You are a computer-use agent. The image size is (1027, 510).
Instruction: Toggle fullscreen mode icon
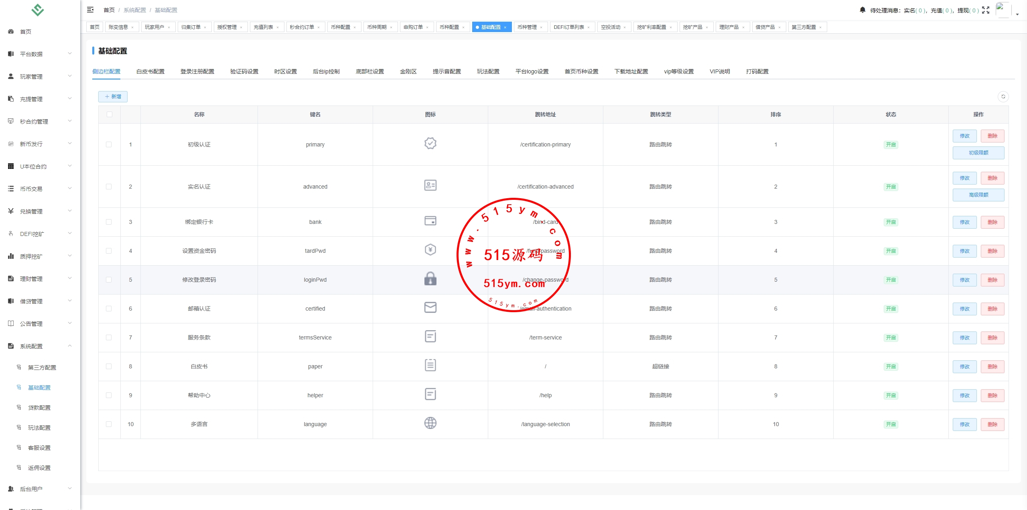pos(986,10)
